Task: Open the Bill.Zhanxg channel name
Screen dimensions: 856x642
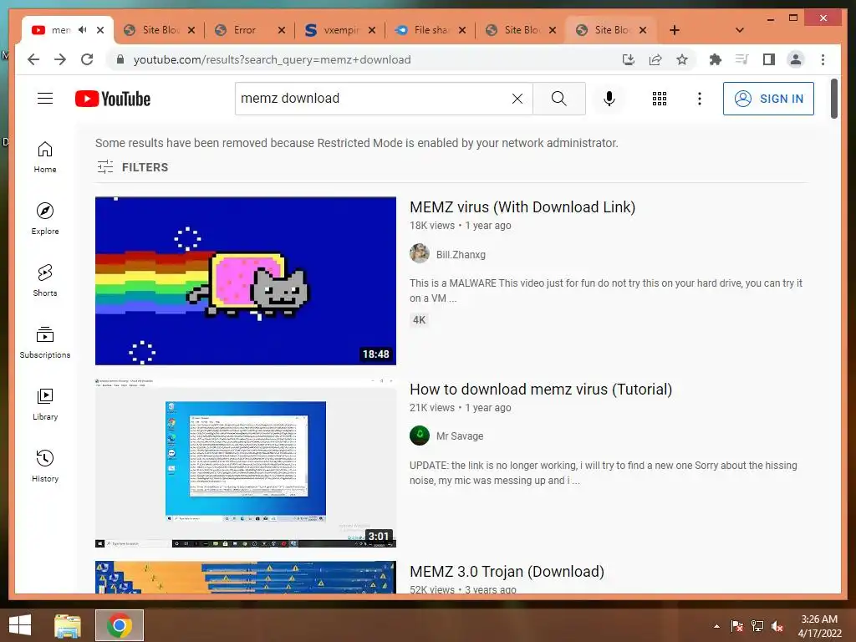Action: point(461,254)
